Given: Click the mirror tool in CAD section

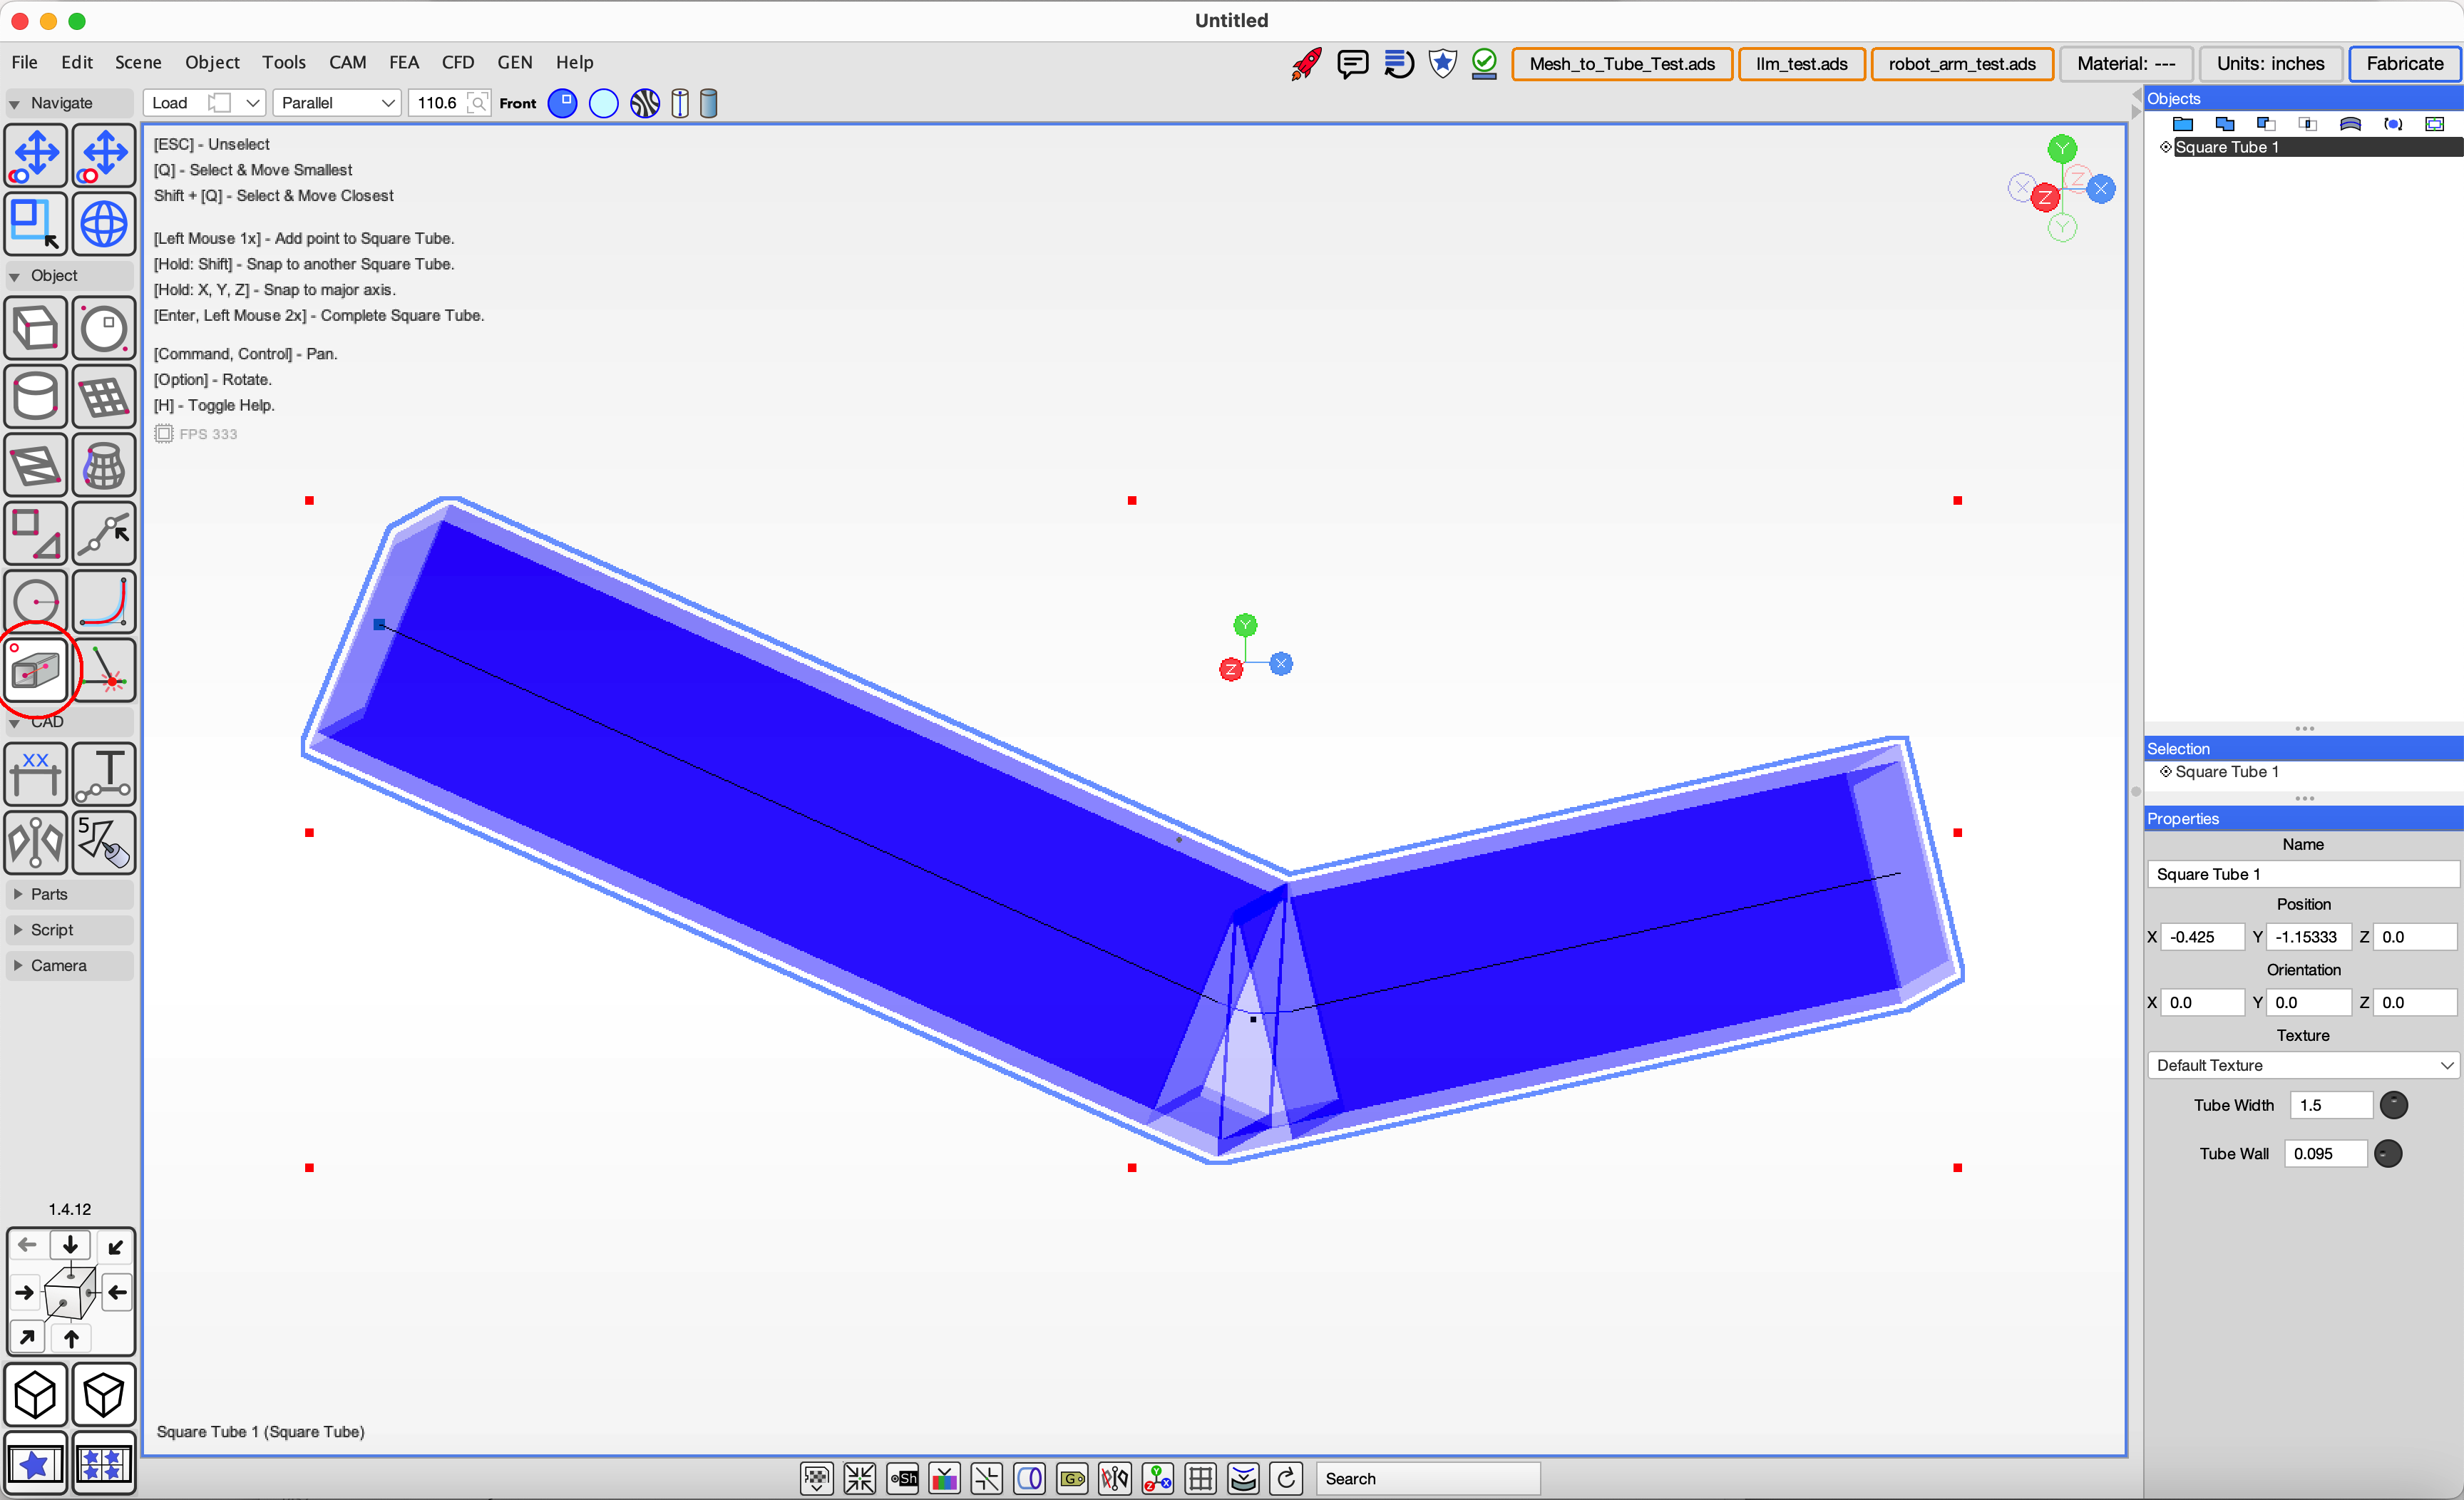Looking at the screenshot, I should [36, 842].
